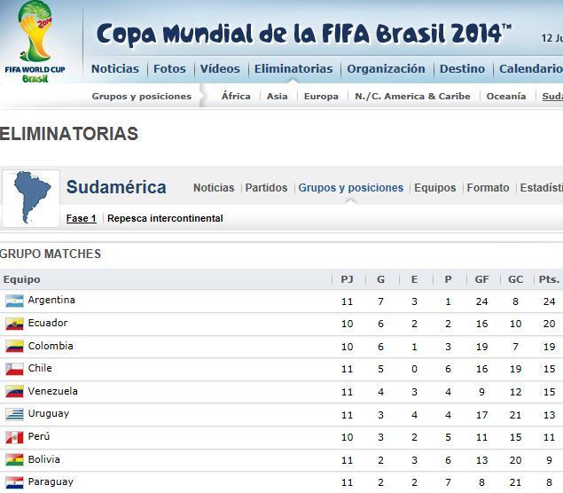Click the South America map thumbnail
The width and height of the screenshot is (563, 493).
click(x=30, y=199)
